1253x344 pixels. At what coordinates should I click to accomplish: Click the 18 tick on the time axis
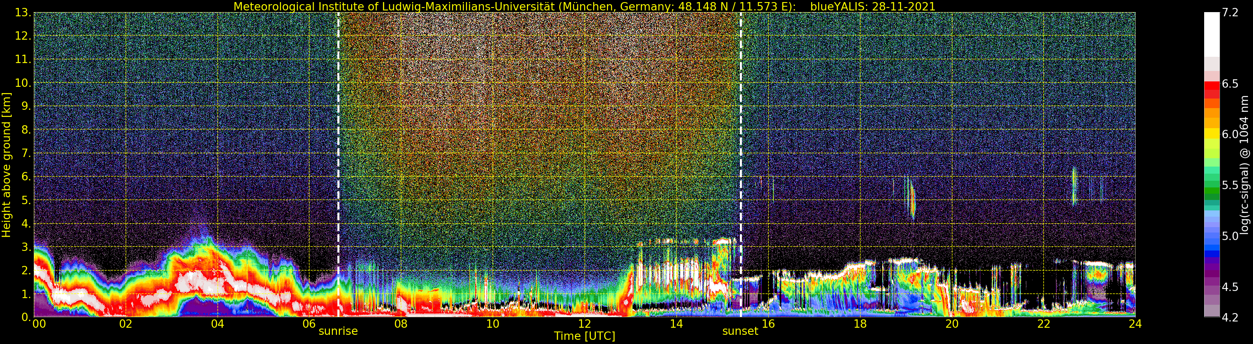click(x=860, y=324)
